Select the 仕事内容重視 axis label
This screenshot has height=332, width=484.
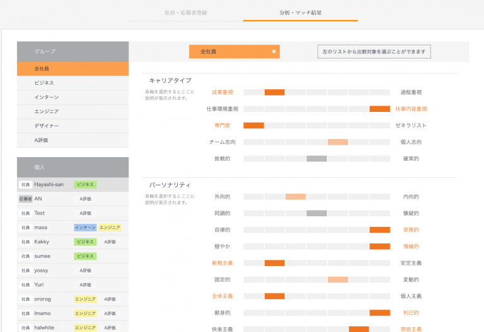411,109
